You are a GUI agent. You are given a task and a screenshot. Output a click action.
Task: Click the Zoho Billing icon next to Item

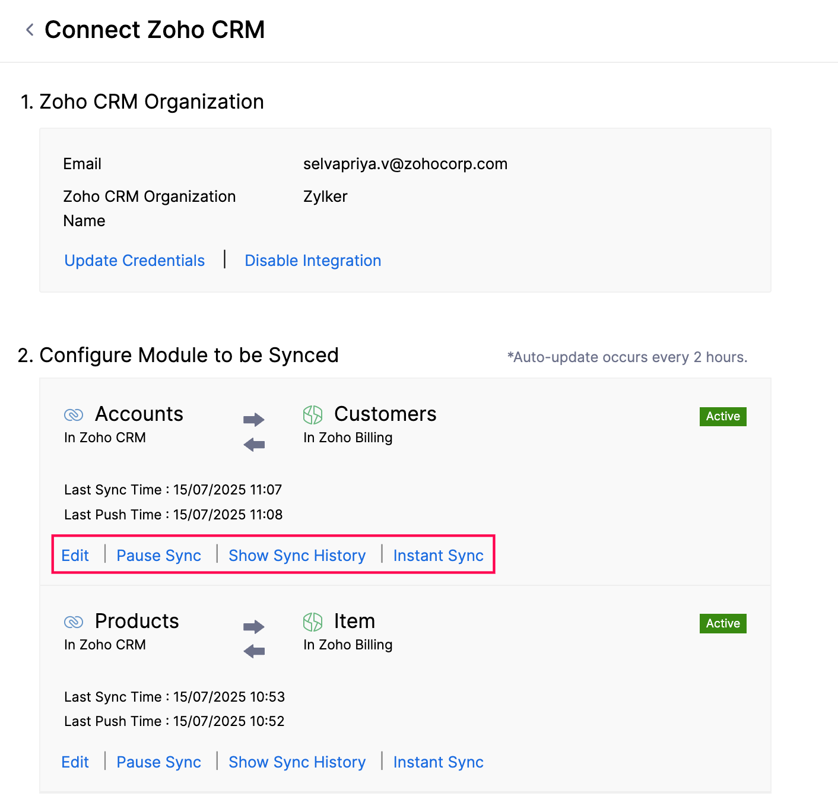click(x=313, y=622)
